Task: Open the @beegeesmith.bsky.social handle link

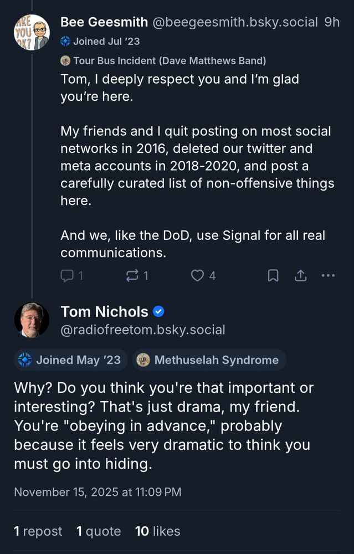Action: (x=234, y=22)
